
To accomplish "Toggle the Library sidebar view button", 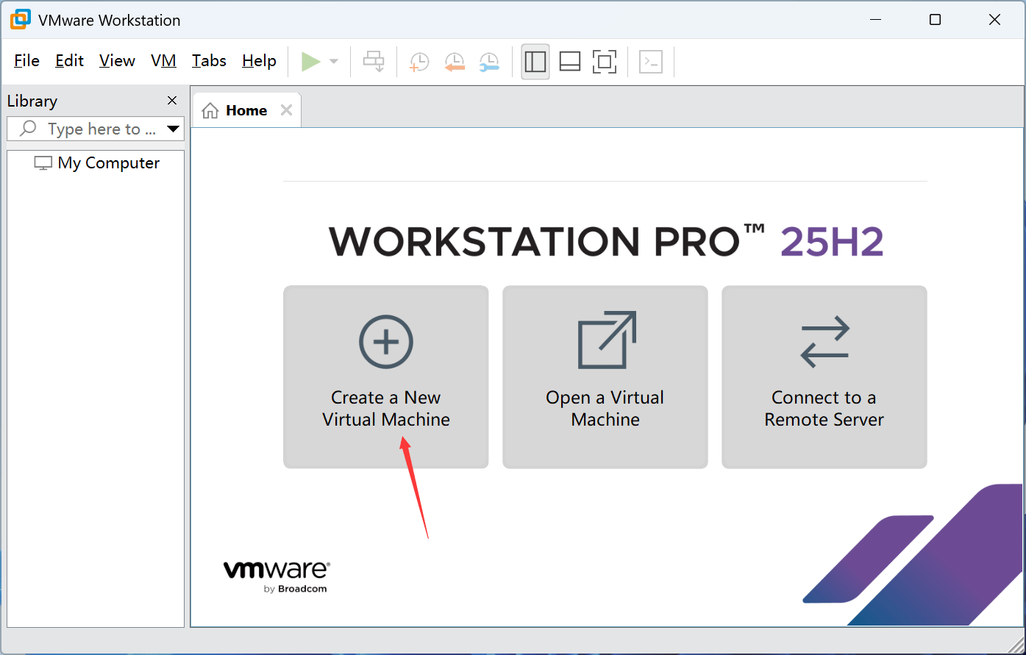I will [535, 62].
